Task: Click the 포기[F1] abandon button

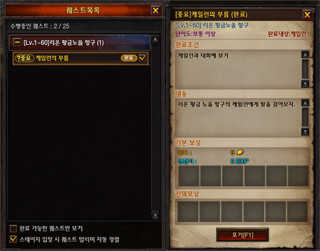Action: coord(243,235)
